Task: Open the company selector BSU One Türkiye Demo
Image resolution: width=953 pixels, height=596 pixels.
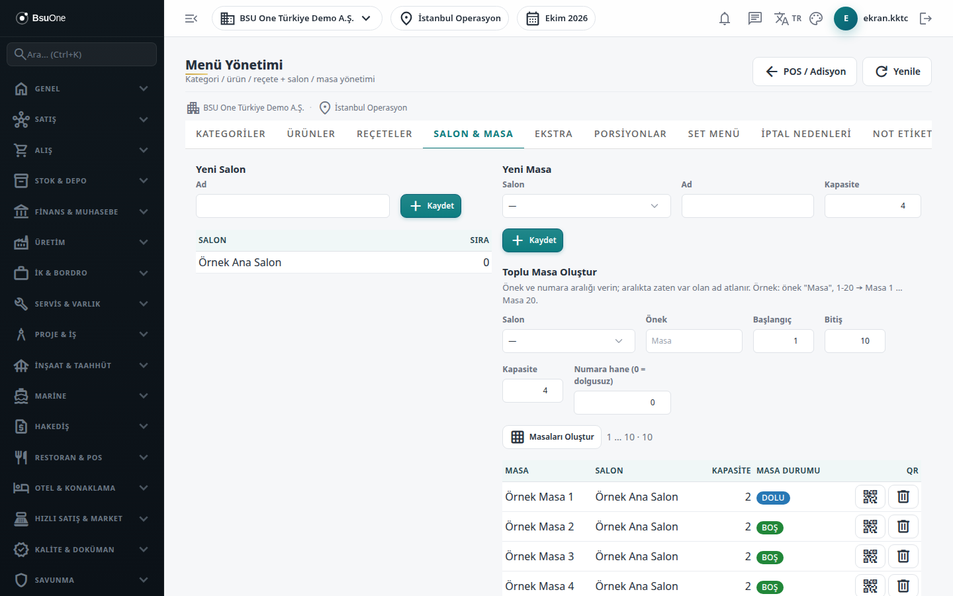Action: pos(296,19)
